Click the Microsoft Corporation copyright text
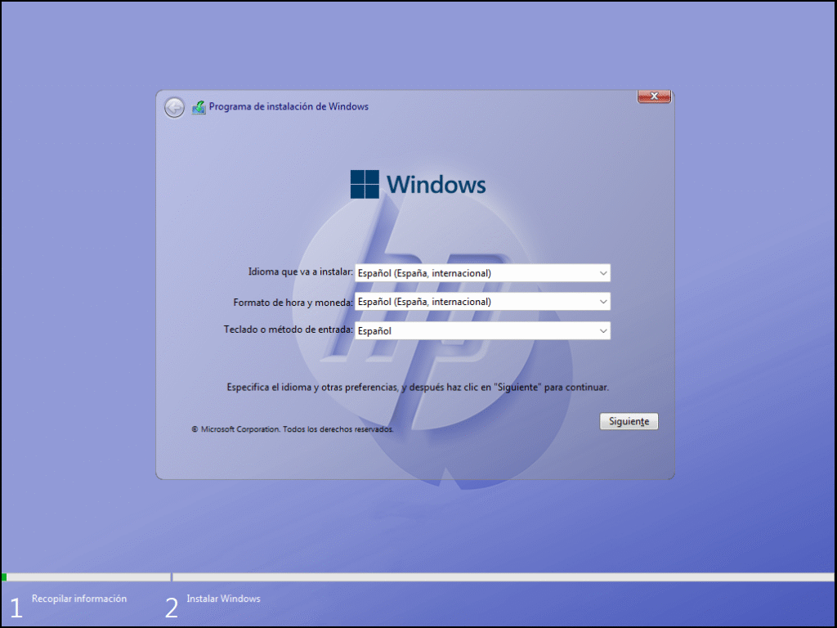The width and height of the screenshot is (837, 628). pos(292,429)
